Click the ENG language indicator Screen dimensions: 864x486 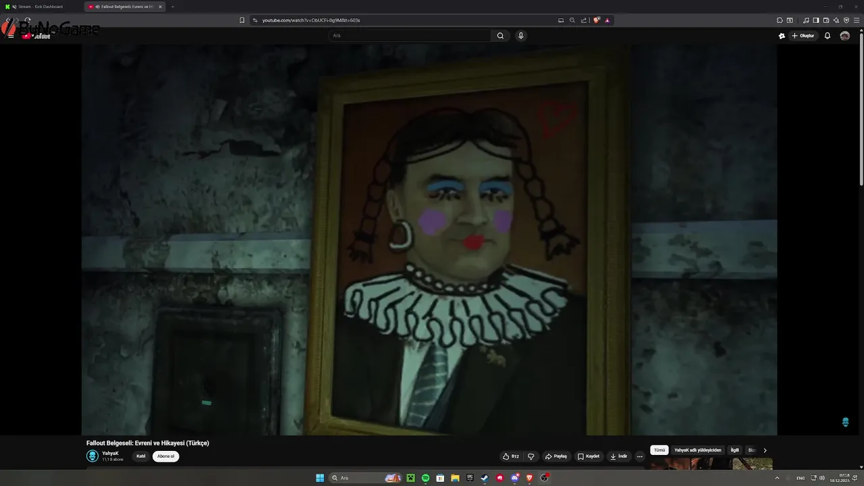[x=801, y=478]
